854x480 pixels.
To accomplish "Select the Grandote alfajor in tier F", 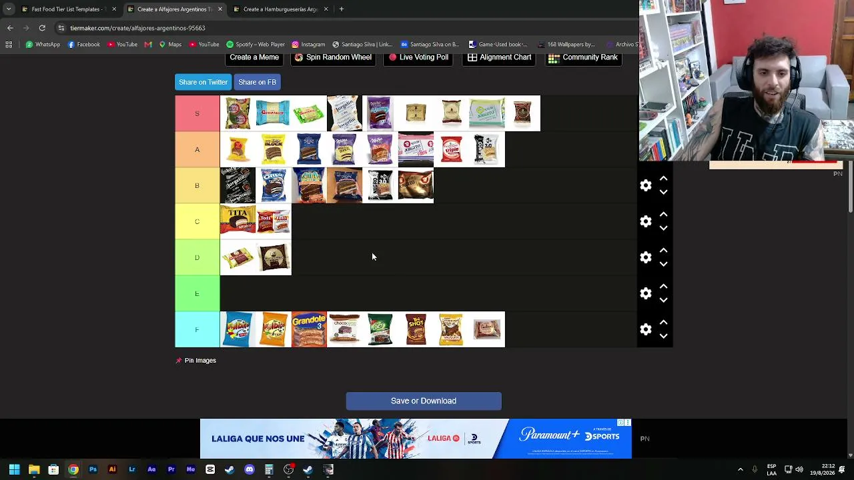I will (x=309, y=329).
